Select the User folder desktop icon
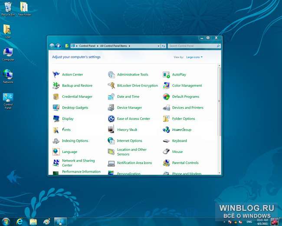This screenshot has height=226, width=282. tap(8, 31)
